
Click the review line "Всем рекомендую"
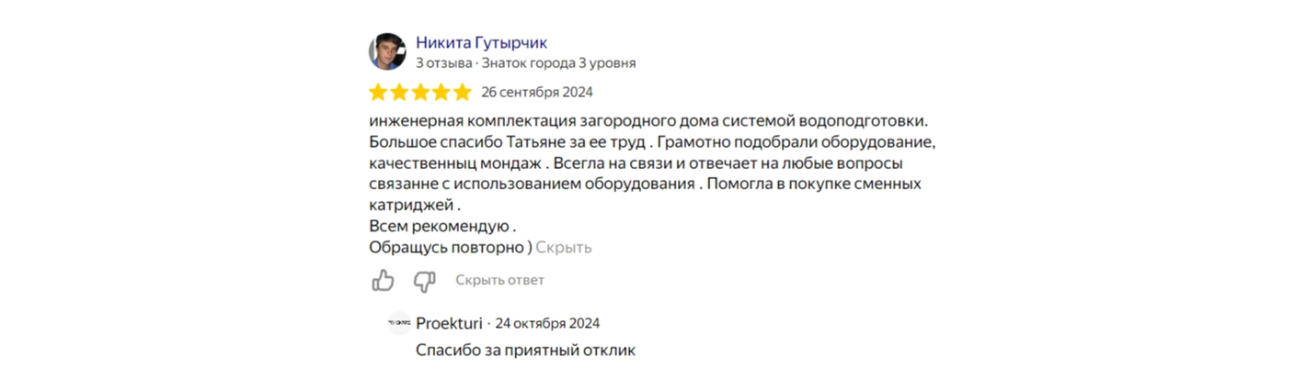pos(440,227)
